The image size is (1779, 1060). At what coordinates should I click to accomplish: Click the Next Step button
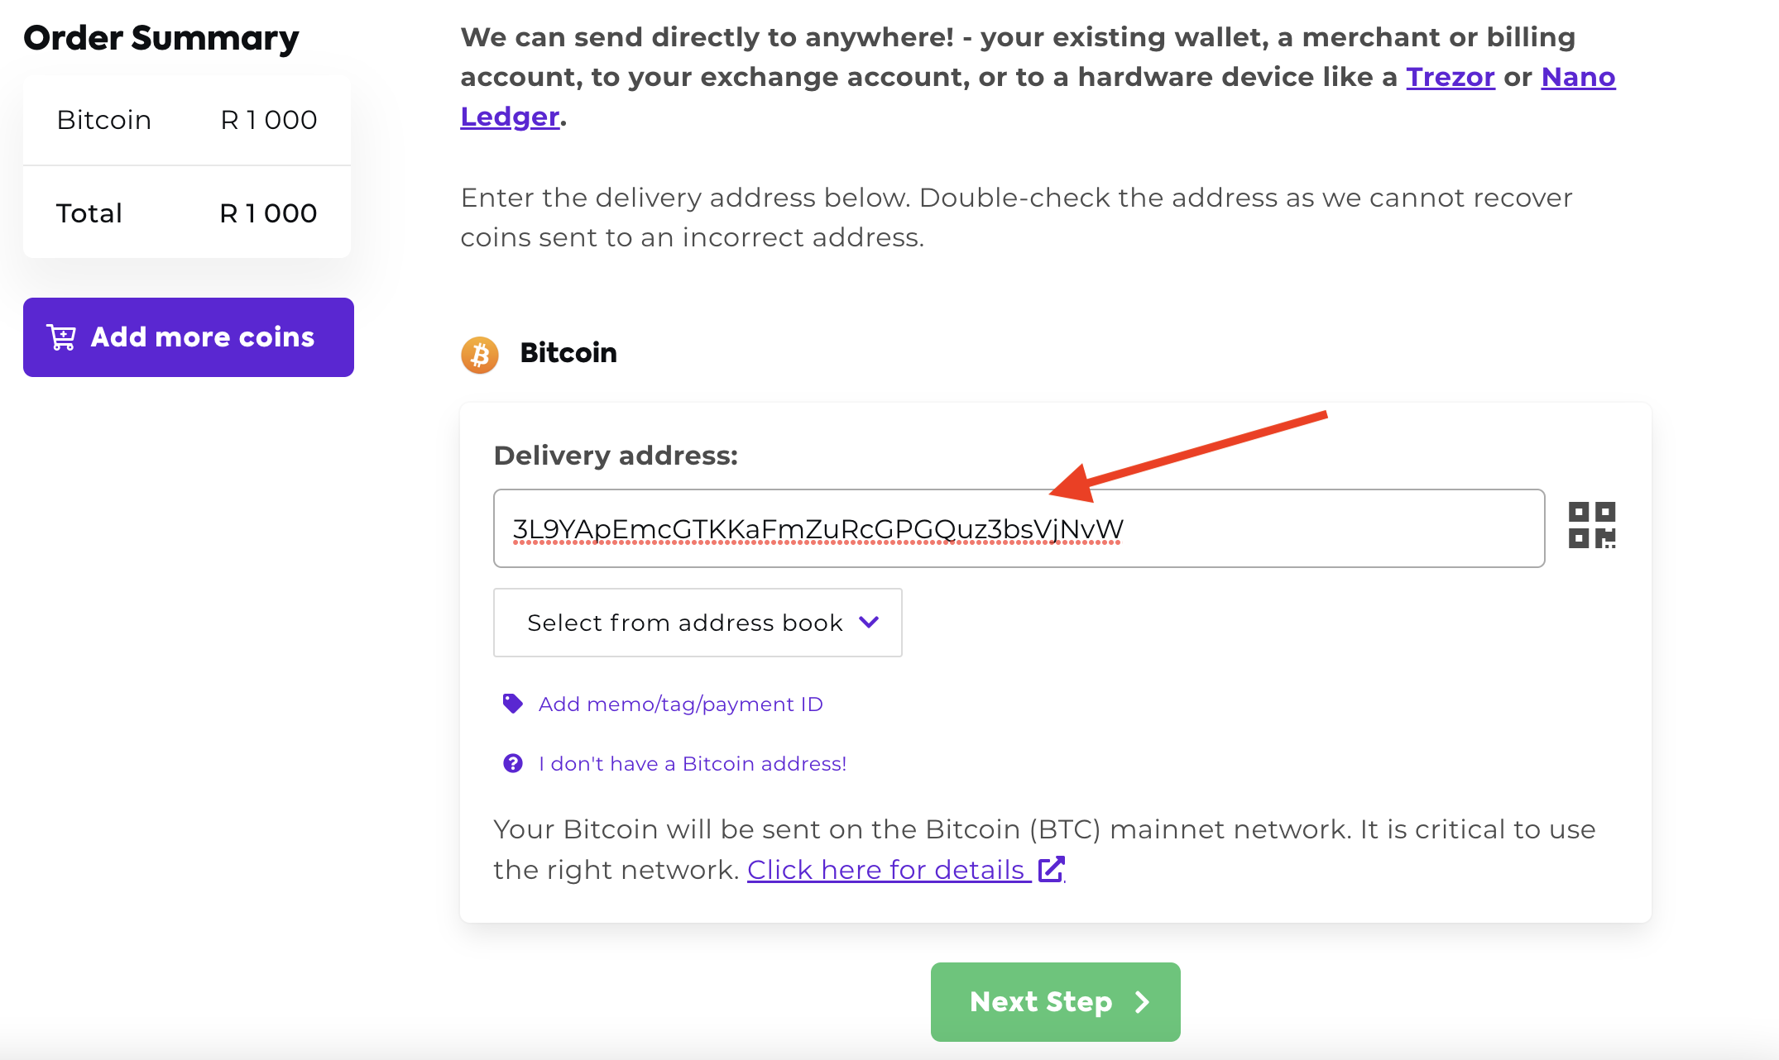(x=1055, y=1001)
